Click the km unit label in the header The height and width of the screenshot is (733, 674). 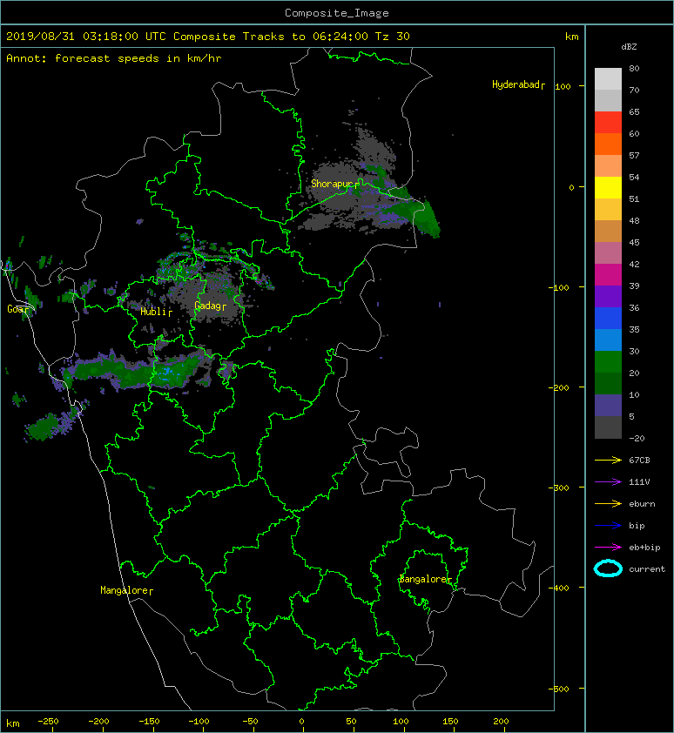(571, 37)
